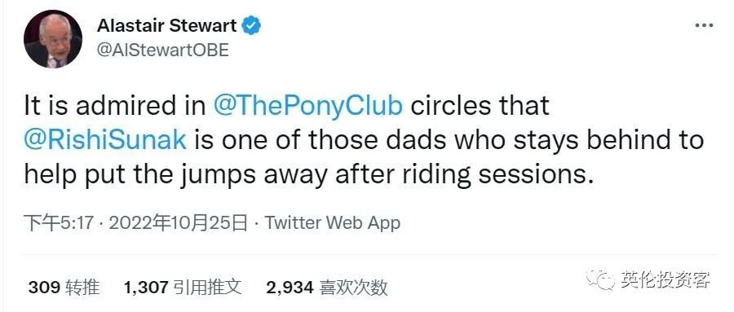The width and height of the screenshot is (734, 312).
Task: View the 309 转推 retweets list
Action: pyautogui.click(x=64, y=288)
